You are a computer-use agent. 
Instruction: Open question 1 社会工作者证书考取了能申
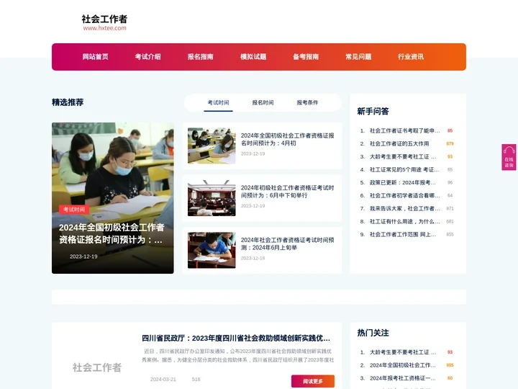pos(404,130)
